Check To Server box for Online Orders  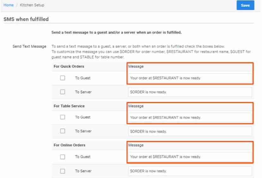[x=63, y=171]
